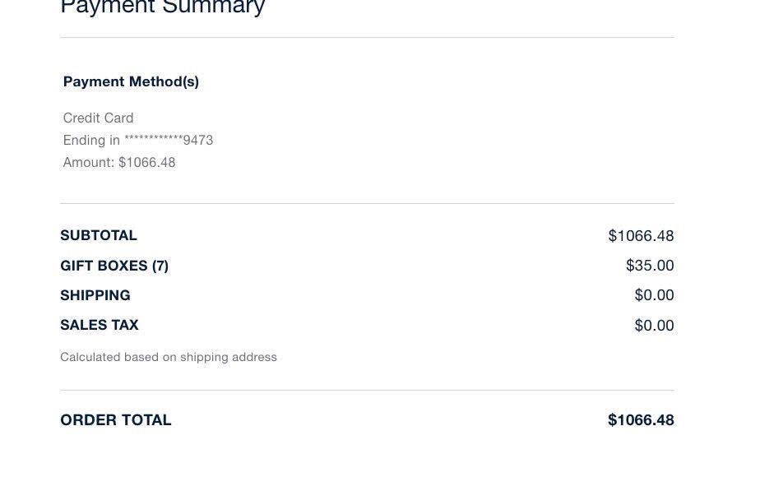Select the ORDER TOTAL label
The width and height of the screenshot is (760, 477).
pyautogui.click(x=116, y=420)
